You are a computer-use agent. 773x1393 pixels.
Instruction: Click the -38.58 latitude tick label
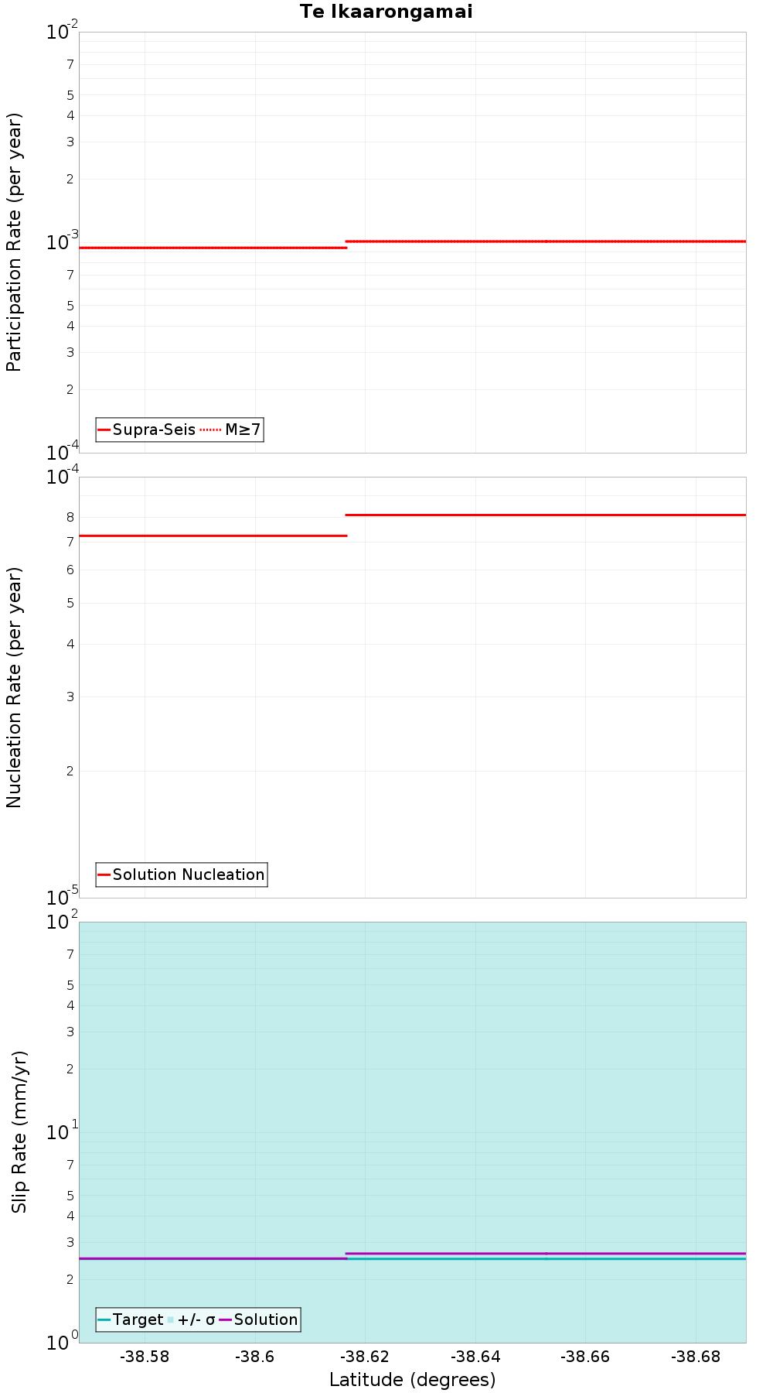(145, 1357)
